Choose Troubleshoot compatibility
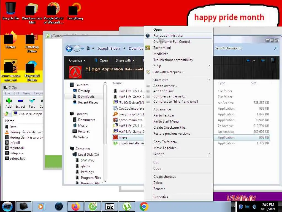The width and height of the screenshot is (282, 212). 178,60
